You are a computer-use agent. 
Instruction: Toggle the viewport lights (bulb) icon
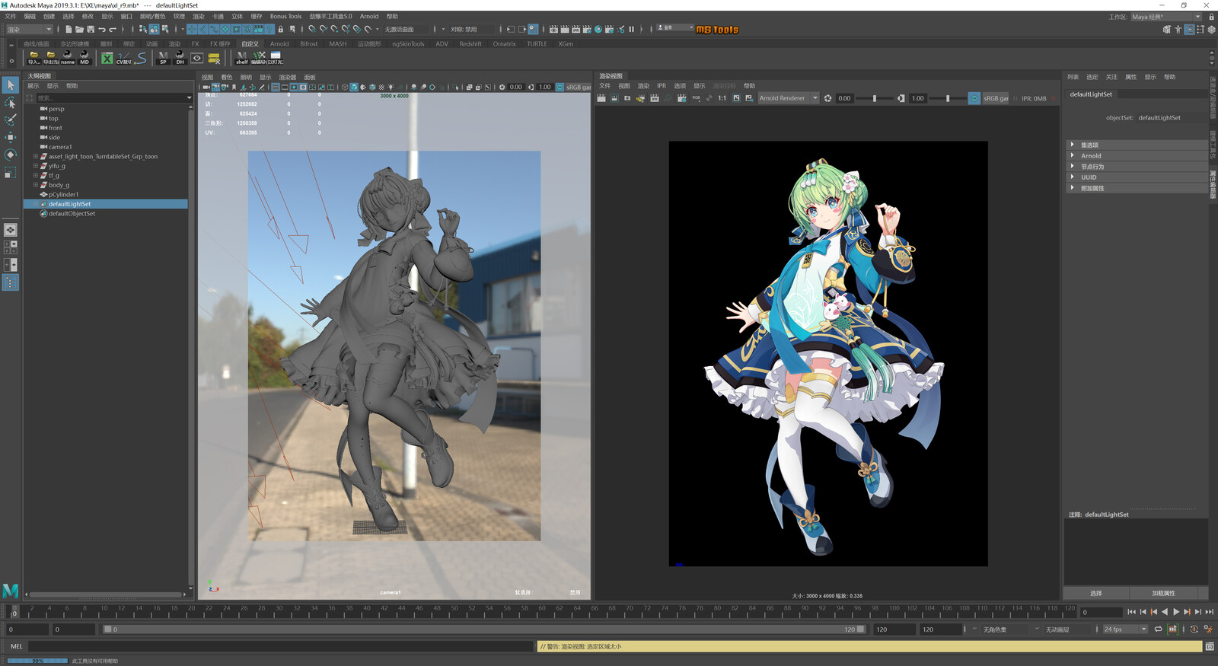point(391,87)
